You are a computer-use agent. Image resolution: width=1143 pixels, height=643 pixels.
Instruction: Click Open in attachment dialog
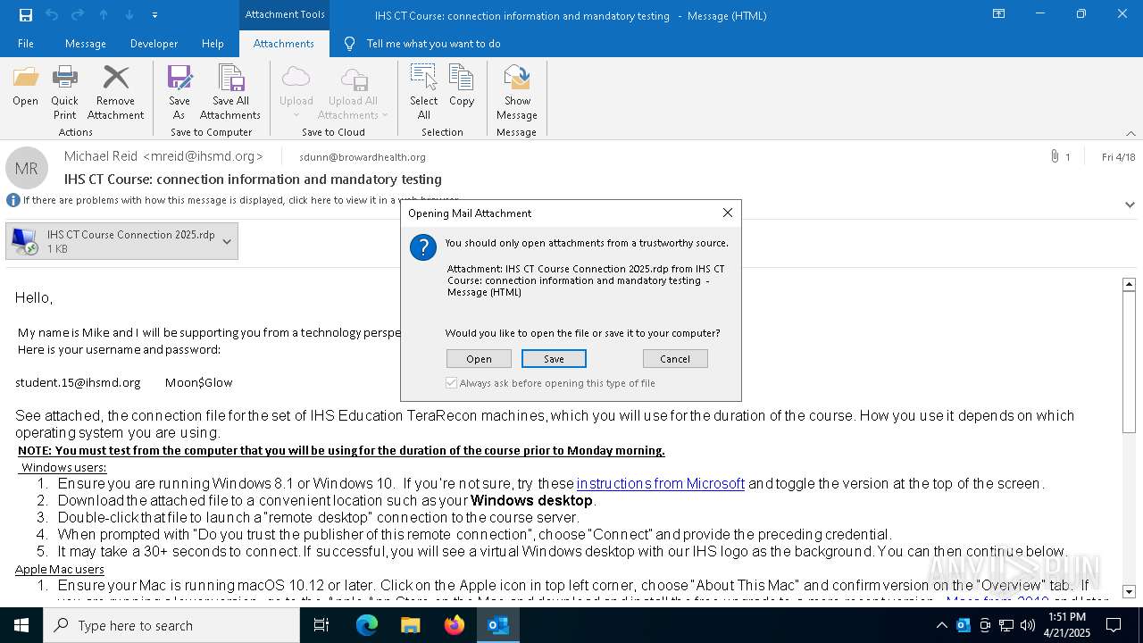click(x=479, y=359)
